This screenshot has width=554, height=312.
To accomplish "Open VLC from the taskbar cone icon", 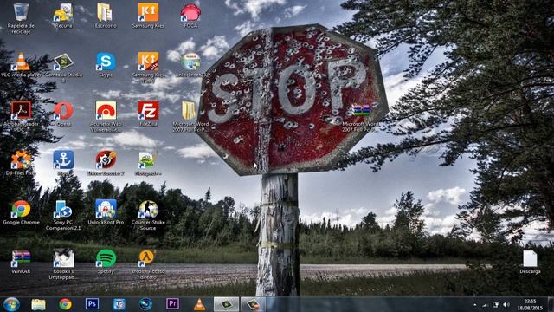I will point(200,304).
